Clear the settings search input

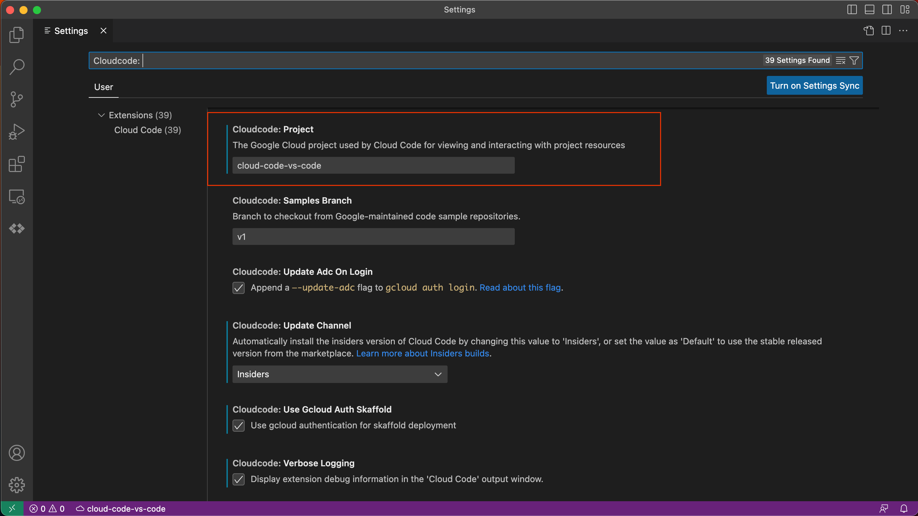(x=841, y=60)
